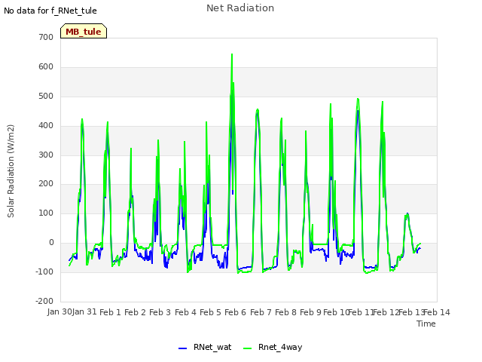Click the Time axis title
482x362 pixels.
click(426, 324)
